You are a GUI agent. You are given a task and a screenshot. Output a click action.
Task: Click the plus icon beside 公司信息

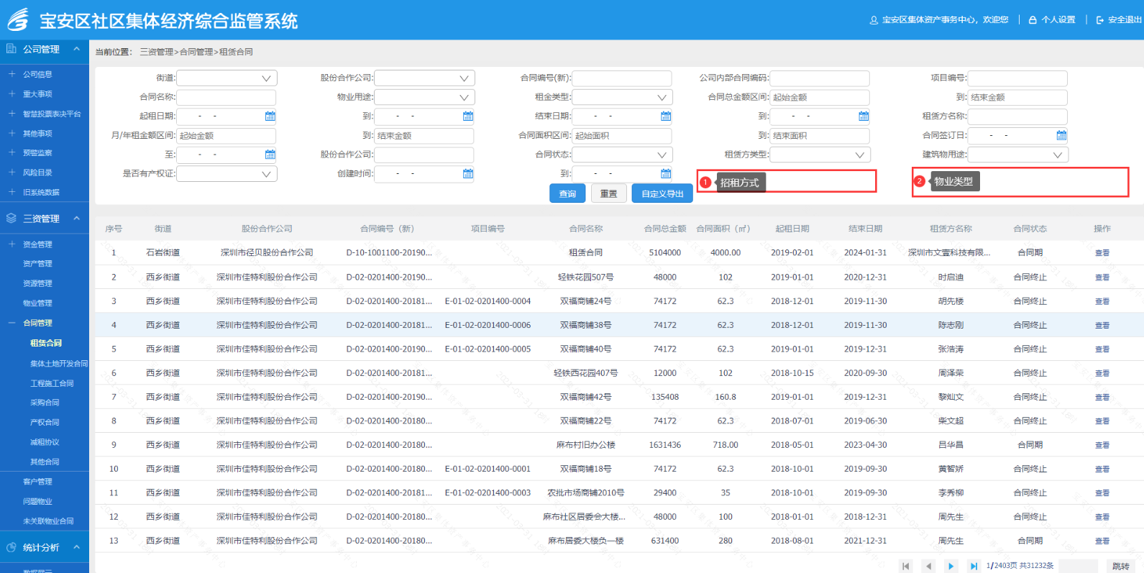[x=12, y=74]
